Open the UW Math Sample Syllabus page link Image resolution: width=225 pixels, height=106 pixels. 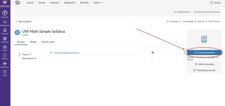click(66, 53)
